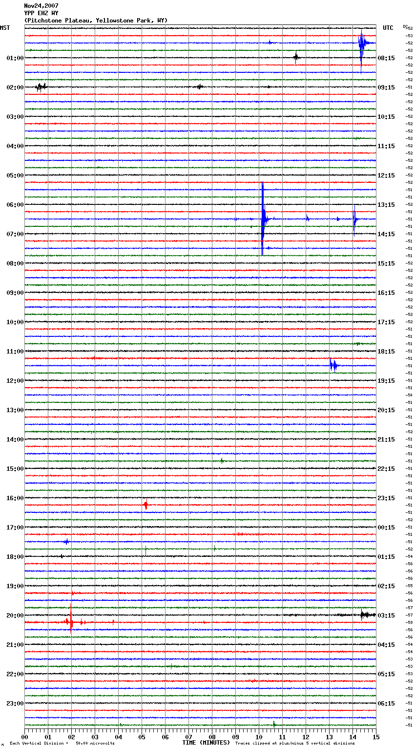Click the 15:15 UTC time label
Image resolution: width=415 pixels, height=750 pixels.
coord(386,264)
